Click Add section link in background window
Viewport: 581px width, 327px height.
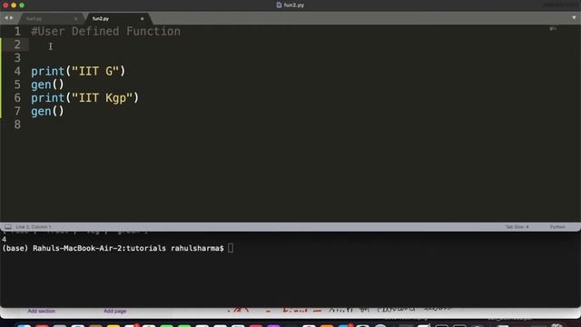click(x=42, y=311)
